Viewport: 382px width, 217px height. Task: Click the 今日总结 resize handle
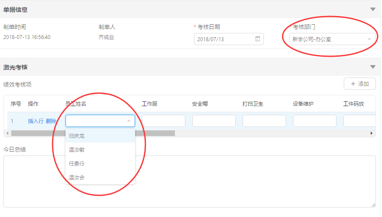click(373, 205)
